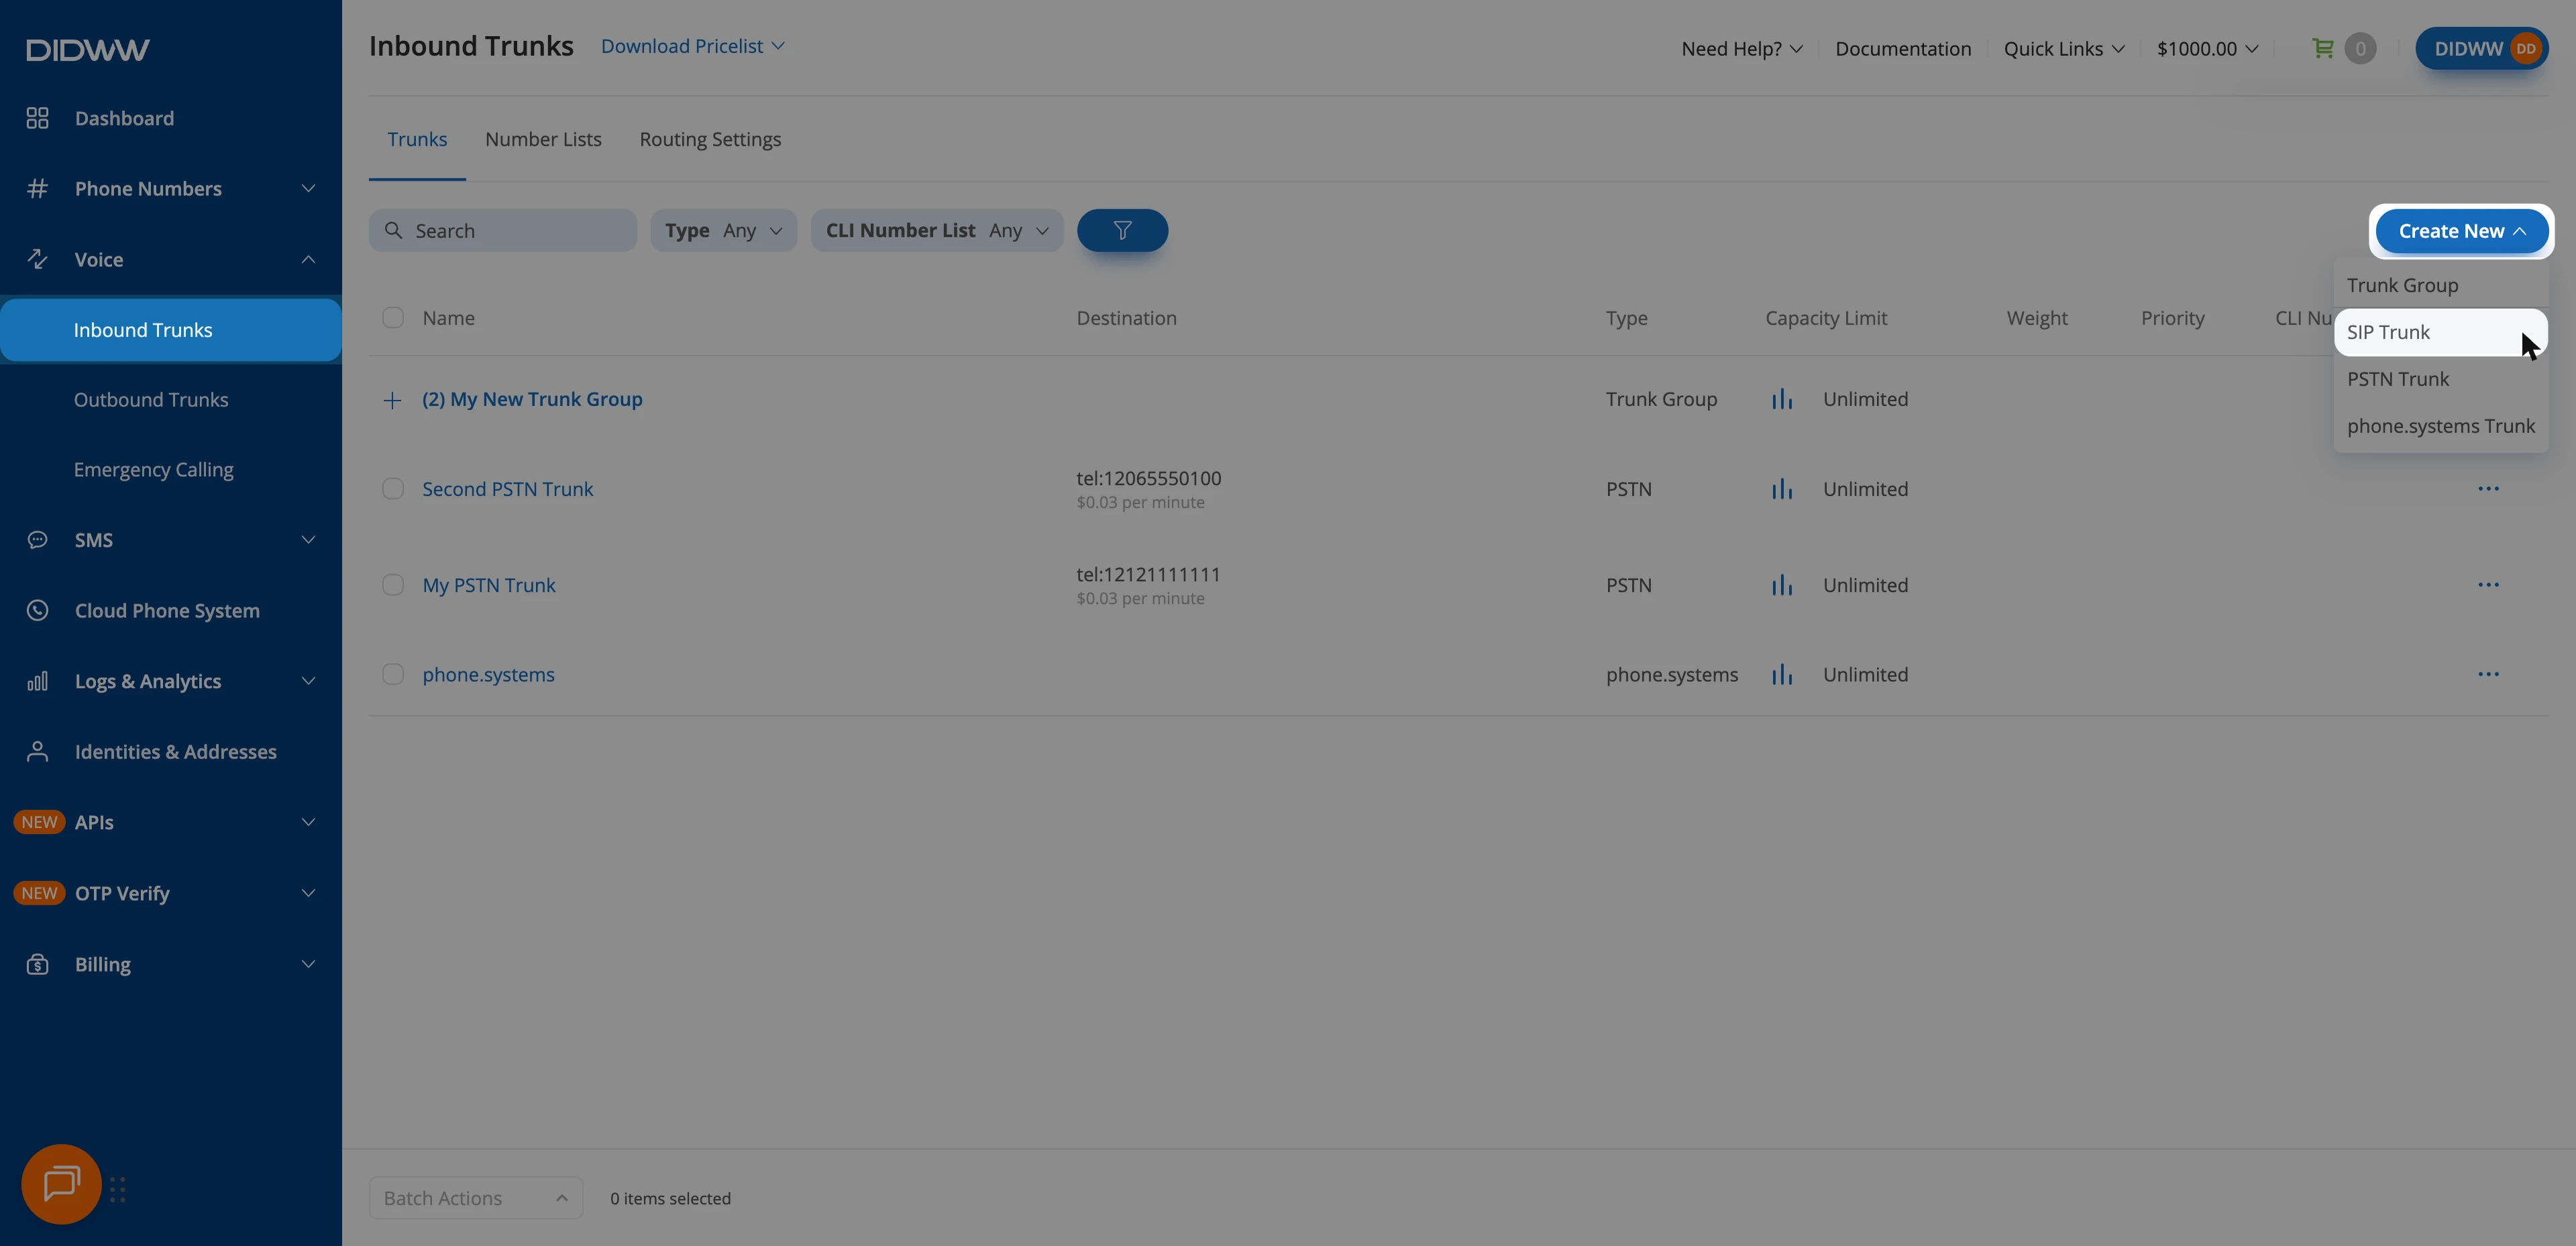Click the Create New button
Screen dimensions: 2576x1246
click(2461, 231)
